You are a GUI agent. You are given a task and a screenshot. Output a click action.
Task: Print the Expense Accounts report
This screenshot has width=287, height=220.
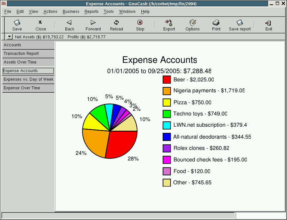point(216,23)
